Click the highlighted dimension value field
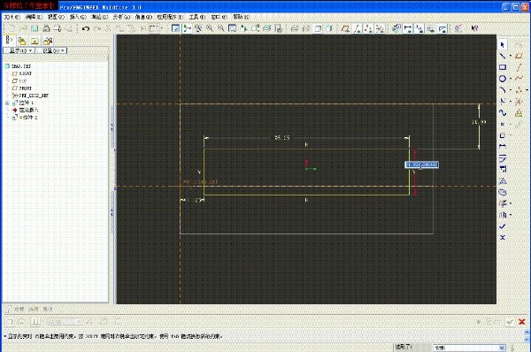The height and width of the screenshot is (352, 531). point(421,165)
